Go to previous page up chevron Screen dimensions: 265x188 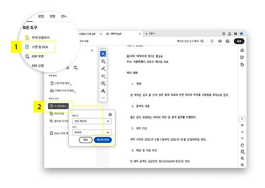[x=242, y=132]
